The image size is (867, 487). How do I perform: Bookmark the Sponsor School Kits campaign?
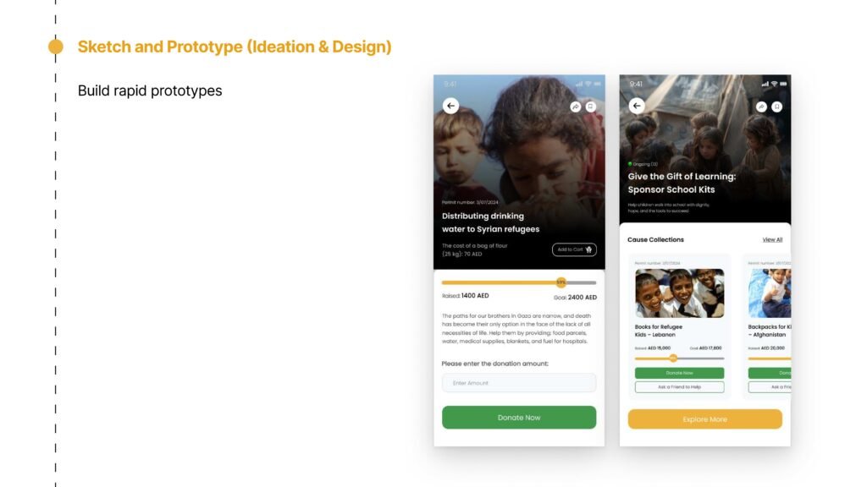coord(776,107)
